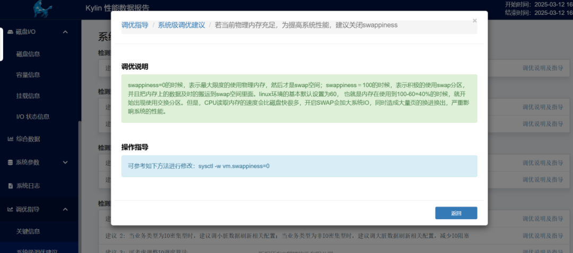The width and height of the screenshot is (573, 253).
Task: Open the 关键信息 sidebar item
Action: point(28,231)
